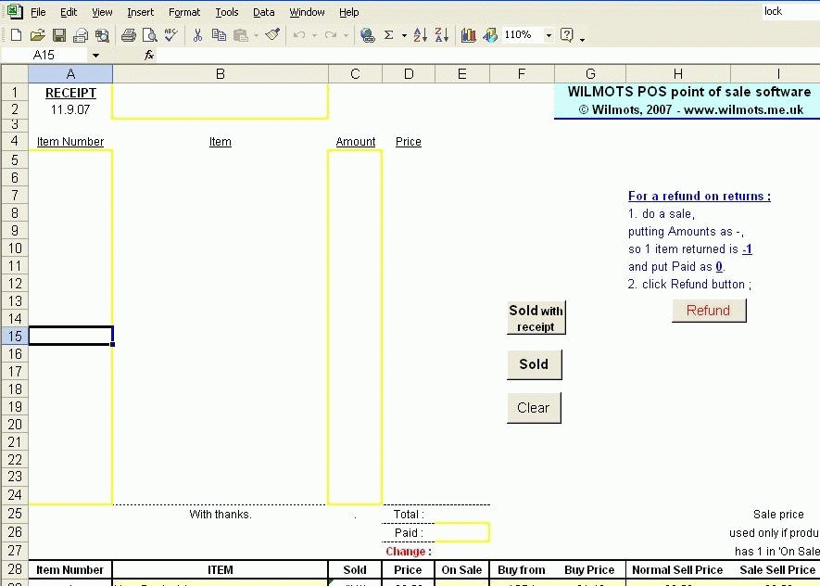Click the 'Amount' header cell
Viewport: 820px width, 586px height.
(356, 142)
